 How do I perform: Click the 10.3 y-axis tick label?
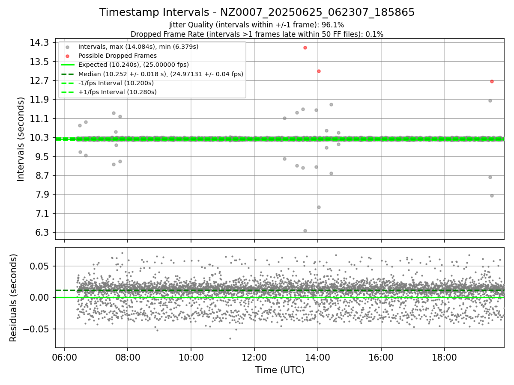coord(40,138)
